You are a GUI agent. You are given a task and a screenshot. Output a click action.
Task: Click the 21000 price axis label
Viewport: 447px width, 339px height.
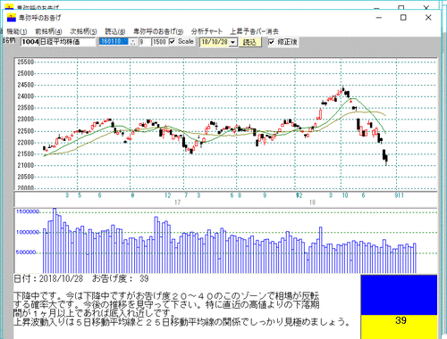26,165
